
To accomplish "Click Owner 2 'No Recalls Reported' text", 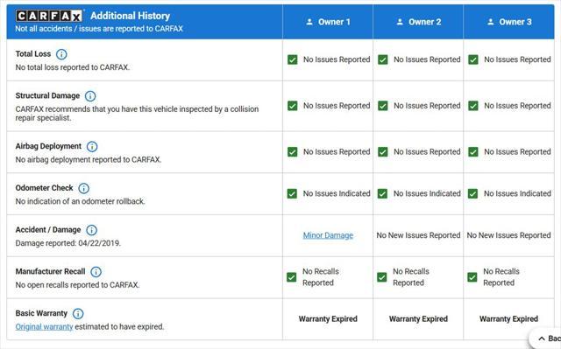I will click(411, 277).
